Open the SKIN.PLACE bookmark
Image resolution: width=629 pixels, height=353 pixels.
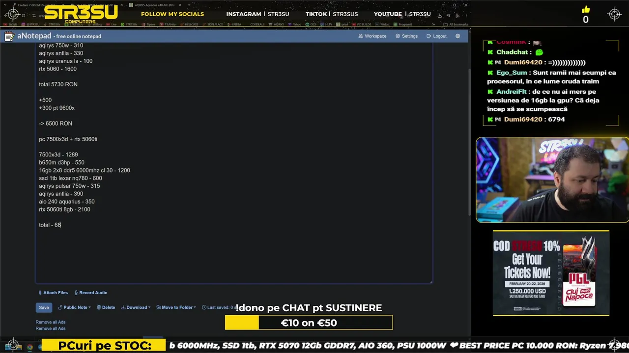coord(214,24)
